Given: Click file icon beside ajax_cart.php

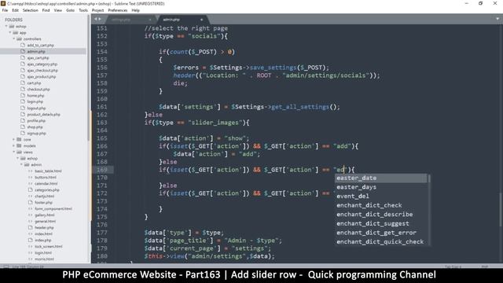Looking at the screenshot, I should [23, 57].
